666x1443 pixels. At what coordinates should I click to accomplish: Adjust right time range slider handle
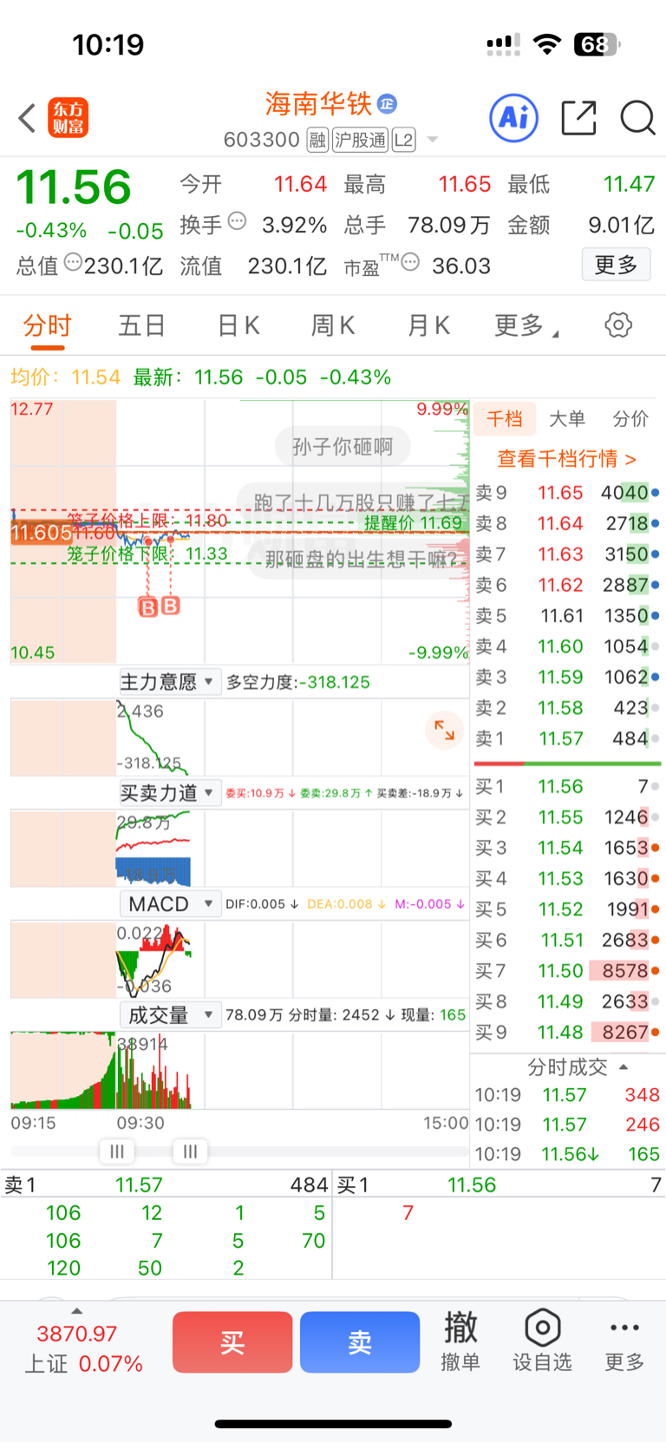point(190,1151)
